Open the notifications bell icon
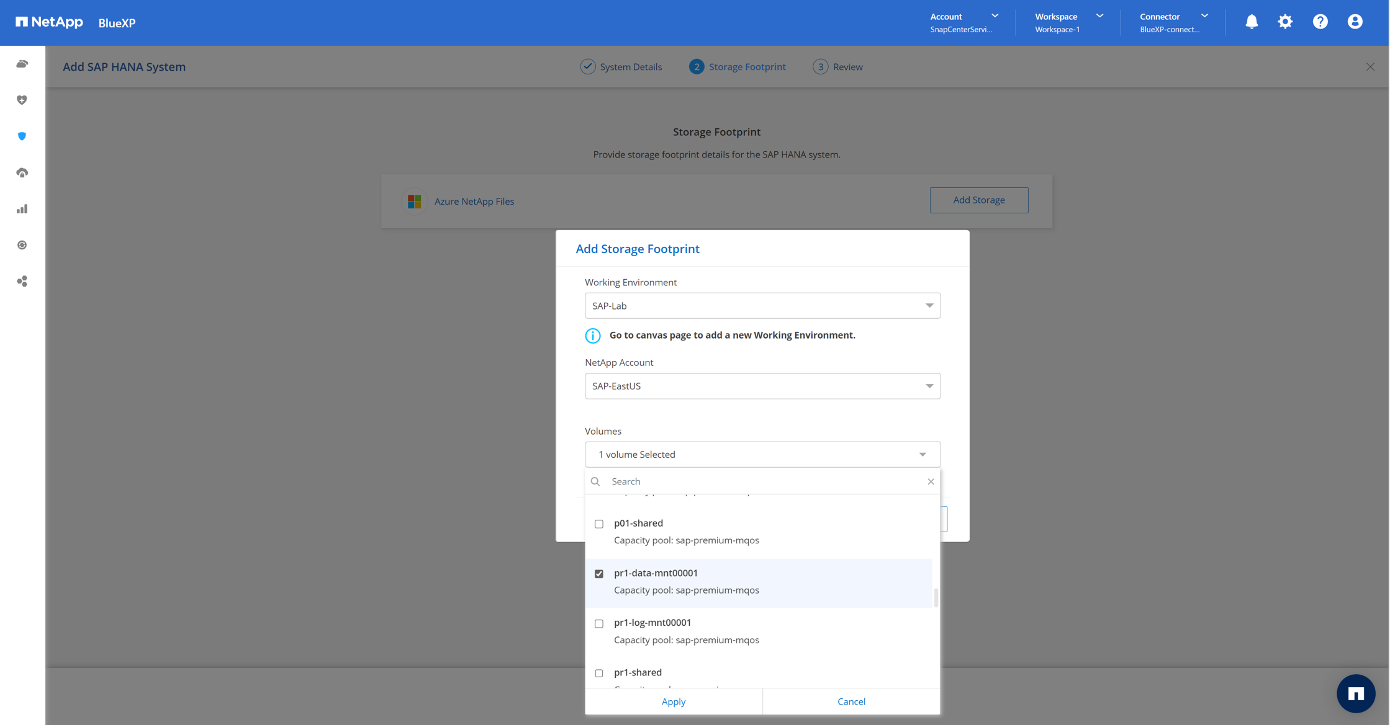 pos(1251,22)
